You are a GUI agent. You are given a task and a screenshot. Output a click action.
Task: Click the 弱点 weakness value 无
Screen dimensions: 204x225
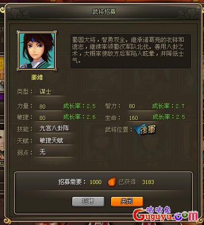(x=42, y=152)
